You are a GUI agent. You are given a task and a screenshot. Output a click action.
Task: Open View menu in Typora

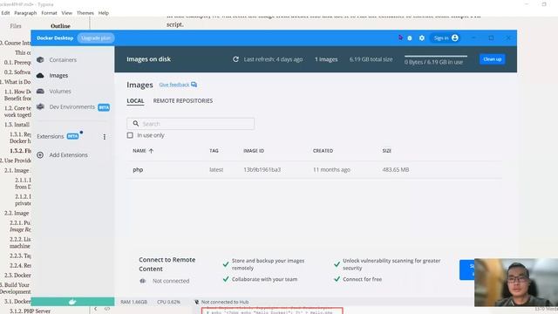click(66, 13)
